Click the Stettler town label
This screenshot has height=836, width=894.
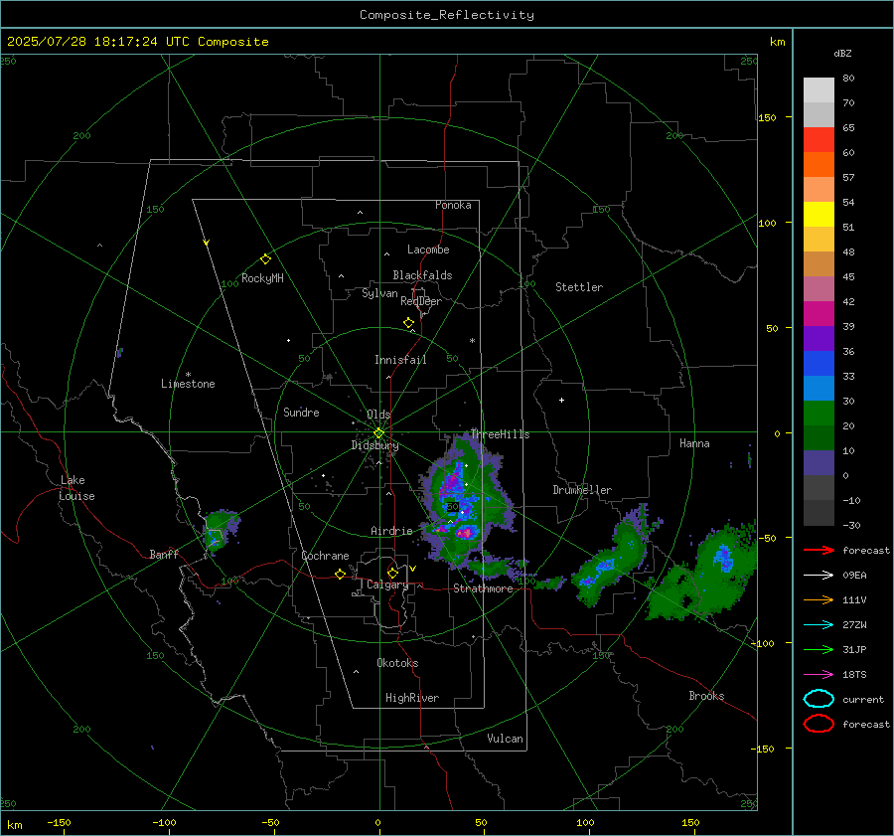pos(579,287)
